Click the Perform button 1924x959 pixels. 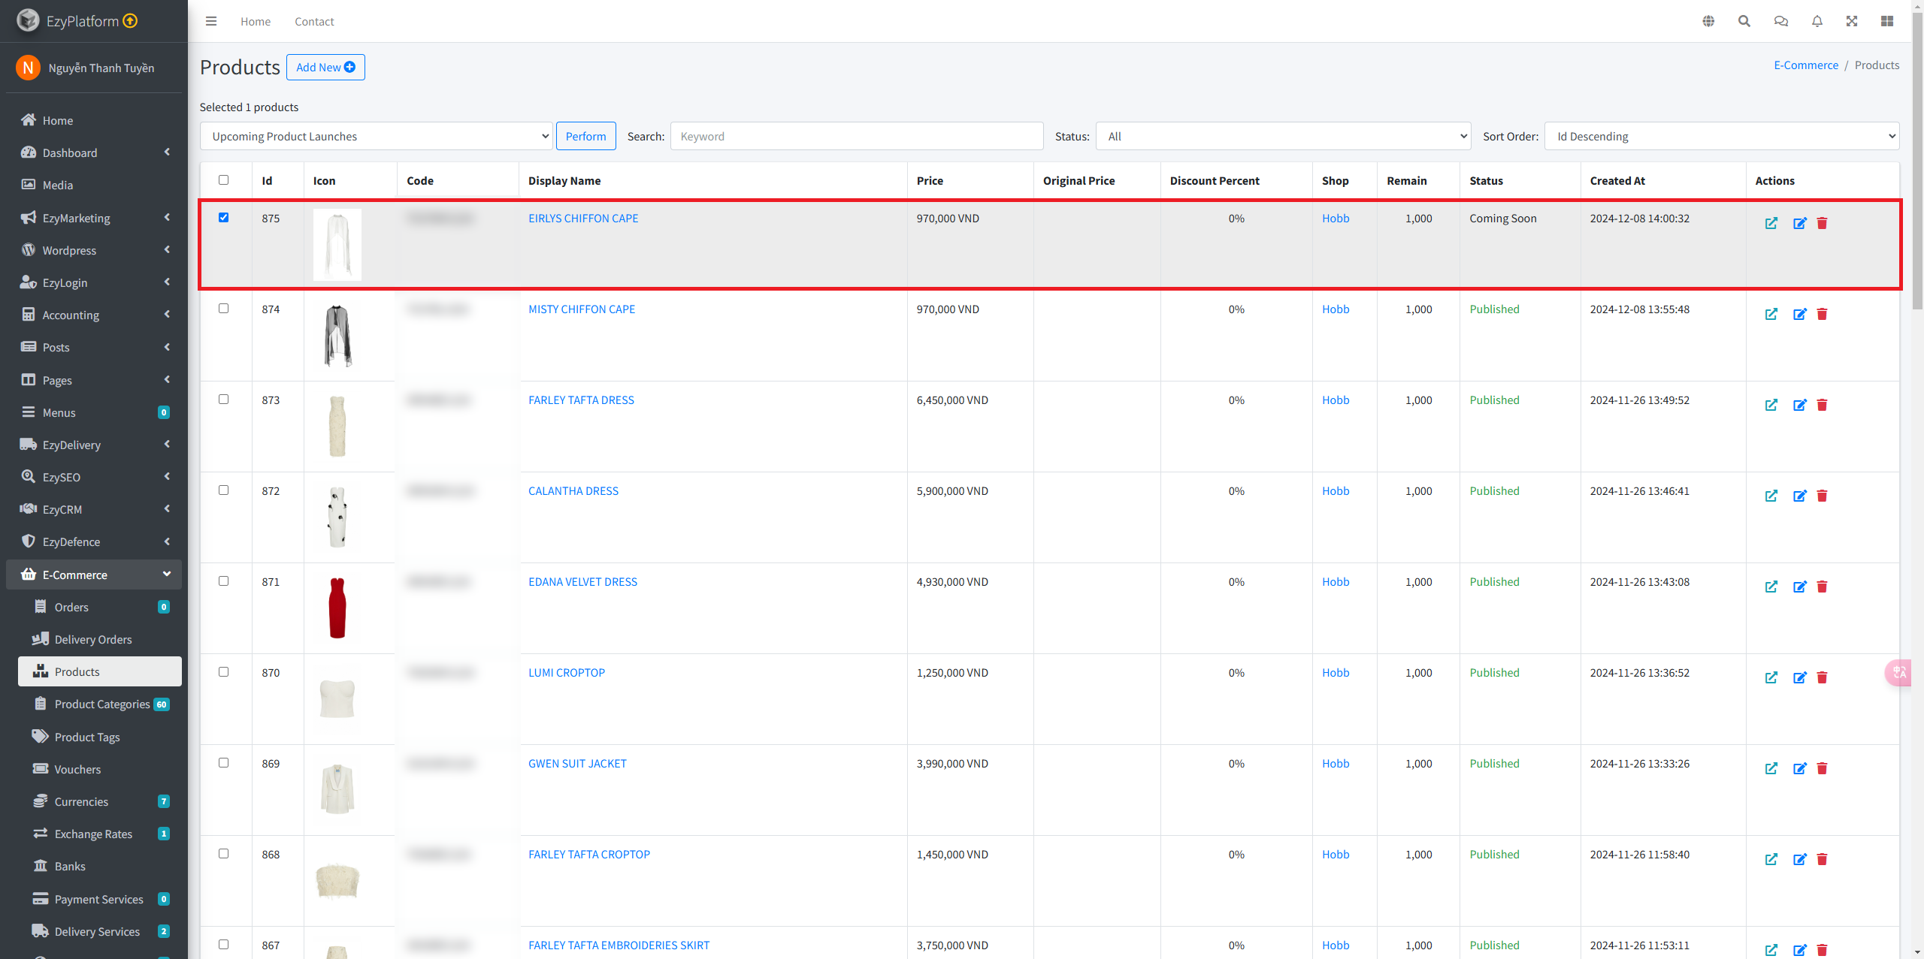[585, 136]
